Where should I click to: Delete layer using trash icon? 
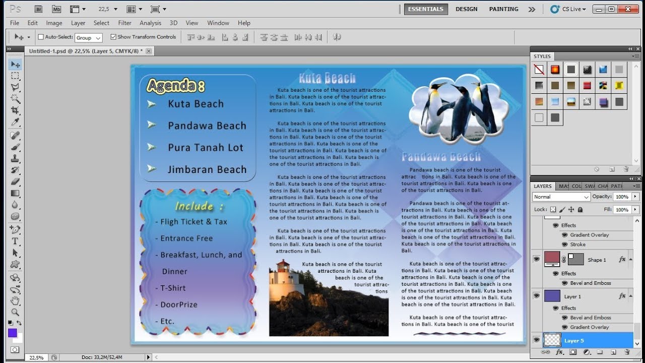click(626, 352)
